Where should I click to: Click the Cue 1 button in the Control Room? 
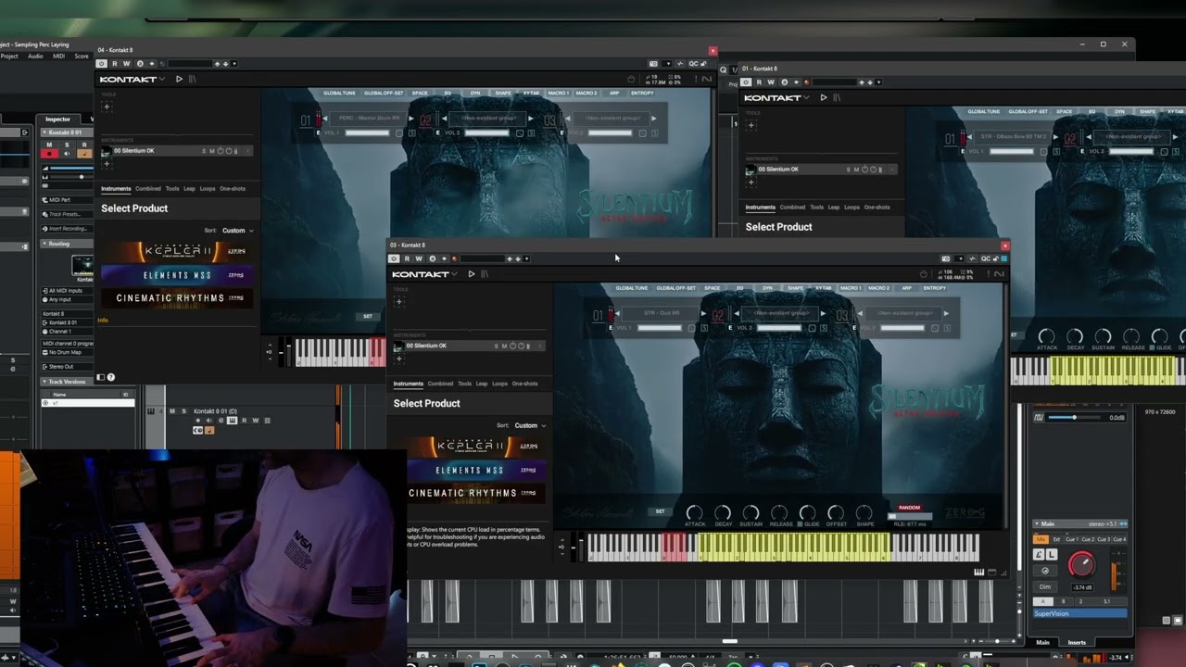pyautogui.click(x=1072, y=539)
